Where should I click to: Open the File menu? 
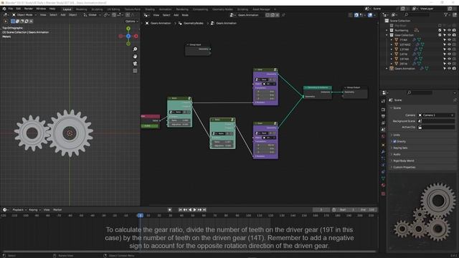(11, 9)
